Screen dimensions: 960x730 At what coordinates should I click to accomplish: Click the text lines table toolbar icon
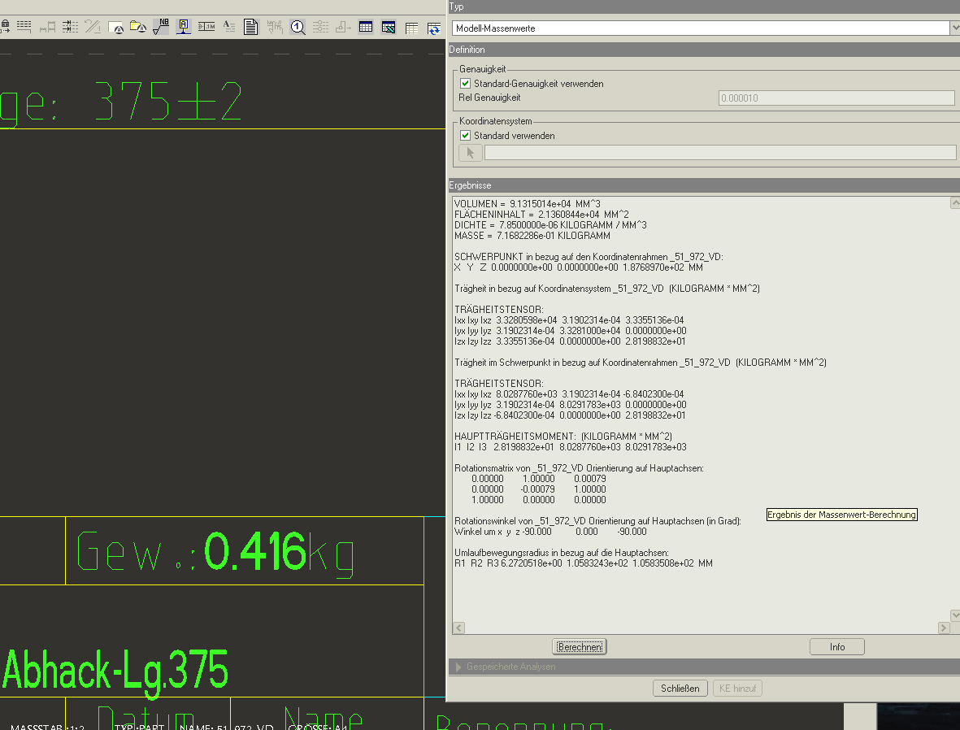[x=24, y=26]
